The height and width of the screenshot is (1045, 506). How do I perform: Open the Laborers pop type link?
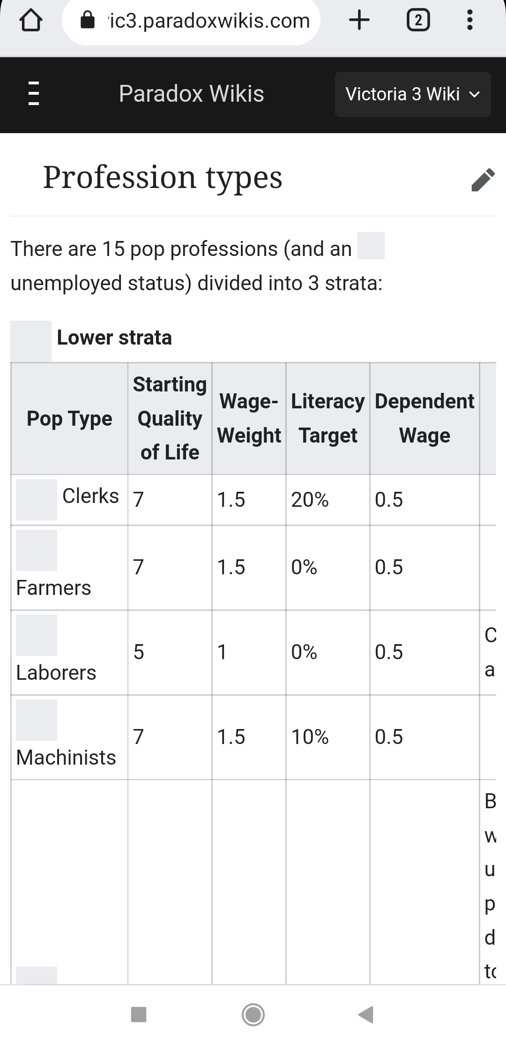(56, 673)
